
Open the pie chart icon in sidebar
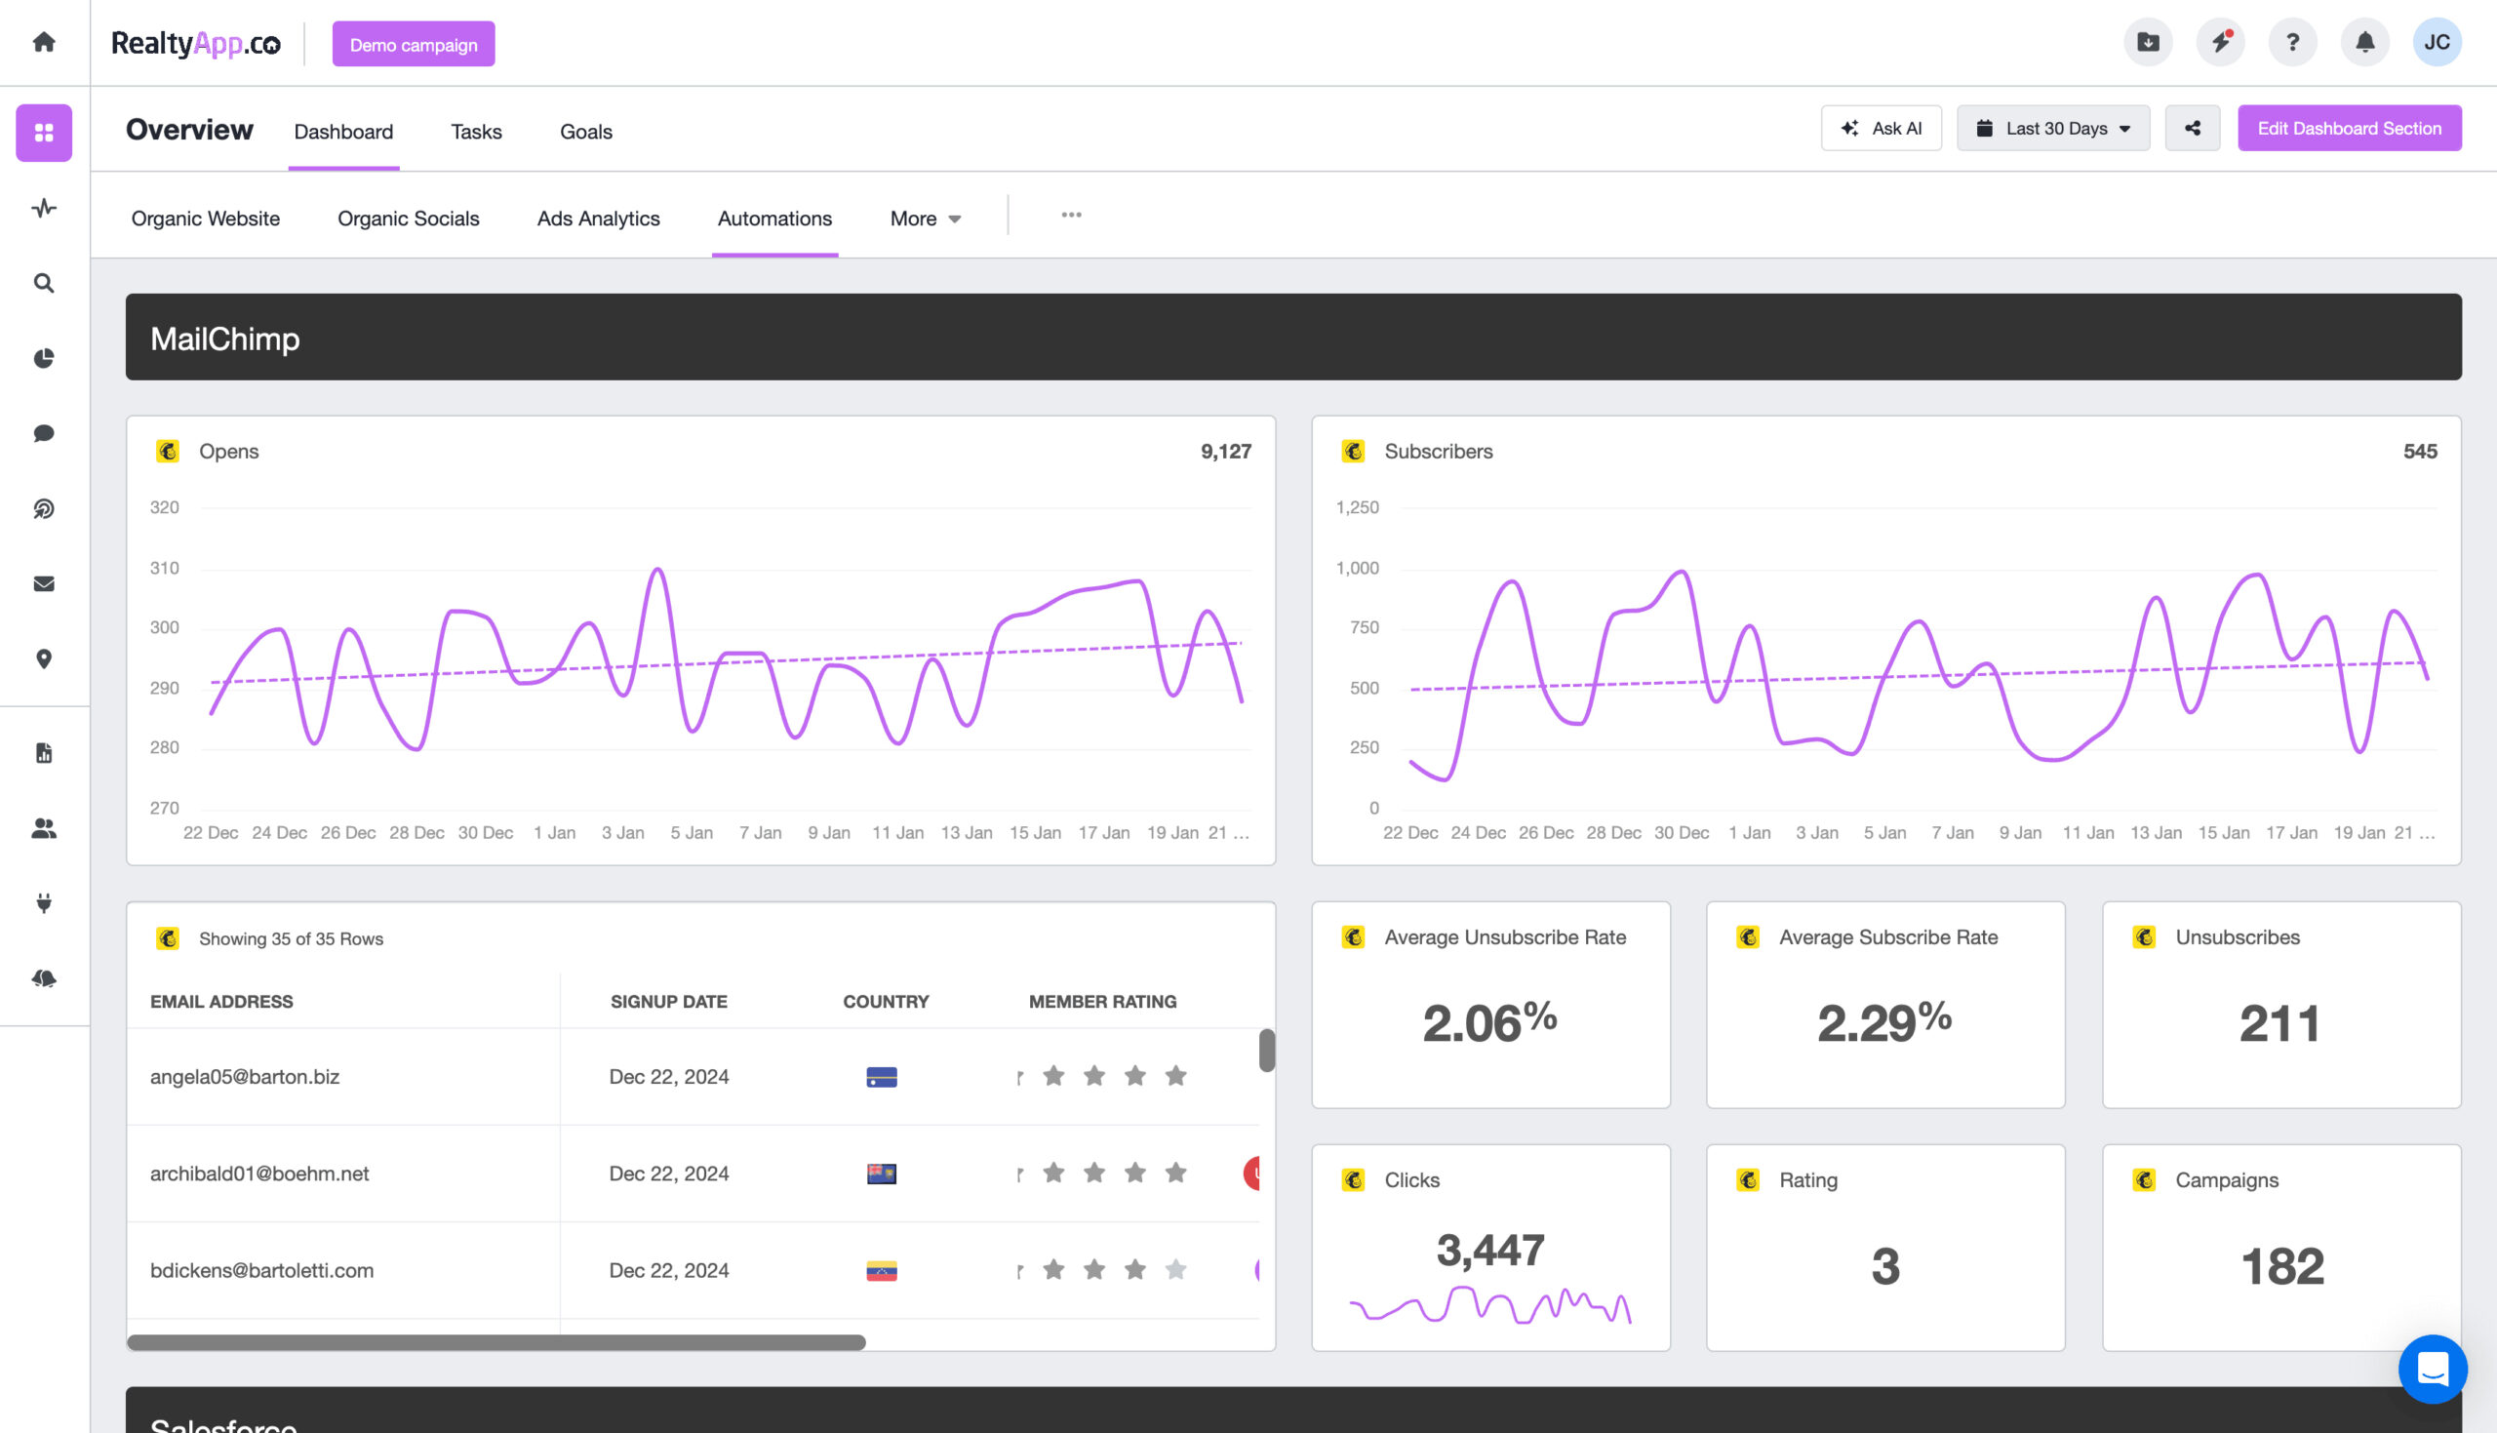point(43,358)
